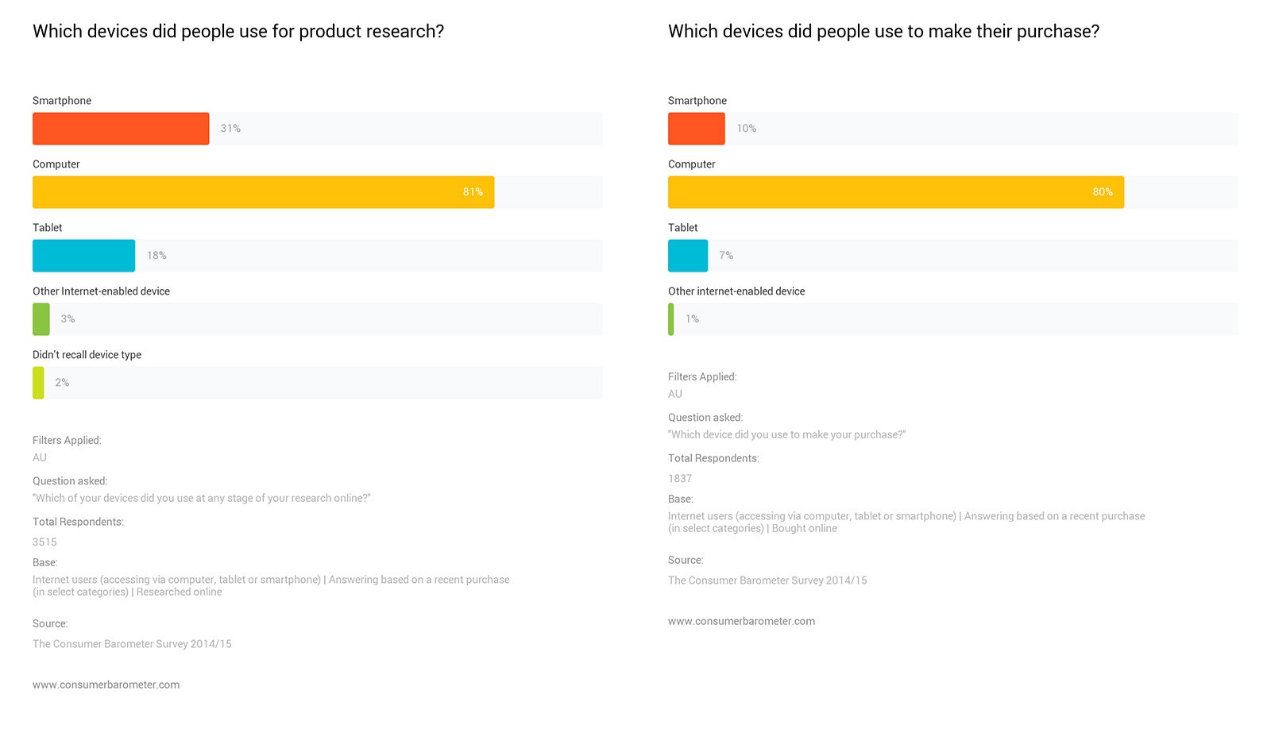Viewport: 1271px width, 729px height.
Task: Click the make their purchase question heading
Action: point(883,32)
